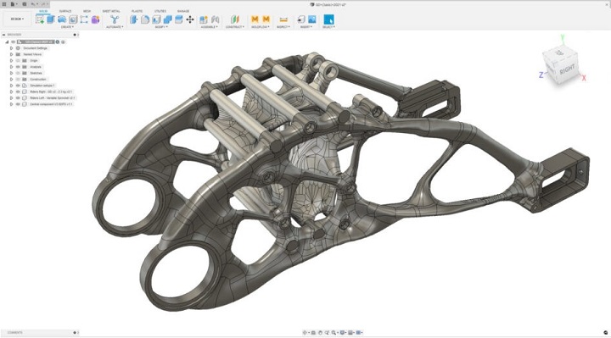Screen dimensions: 611x338
Task: Collapse the root component tree arrow
Action: 7,42
